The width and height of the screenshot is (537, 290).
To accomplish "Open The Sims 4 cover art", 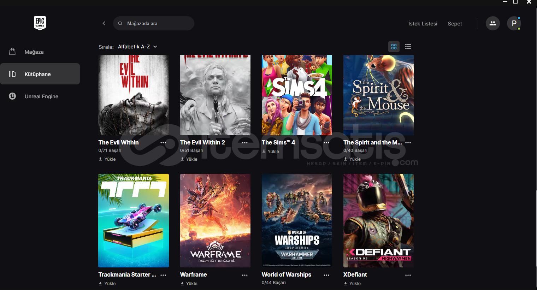I will click(x=297, y=95).
